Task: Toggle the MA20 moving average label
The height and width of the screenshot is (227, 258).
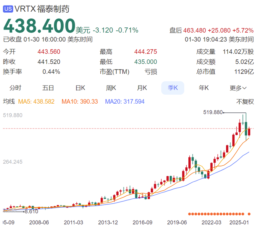Action: pos(125,102)
